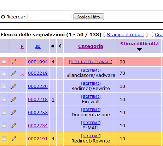Click Applica il filtro button
Viewport: 163px width, 146px height.
point(89,17)
